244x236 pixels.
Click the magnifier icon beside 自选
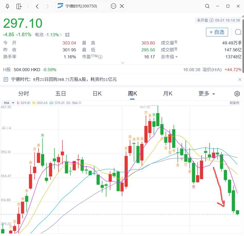tap(238, 32)
